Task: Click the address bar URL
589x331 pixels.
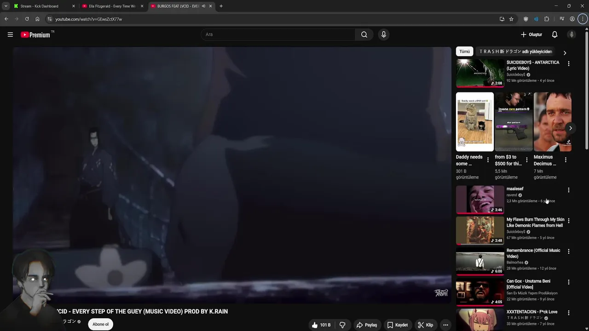Action: click(x=89, y=19)
